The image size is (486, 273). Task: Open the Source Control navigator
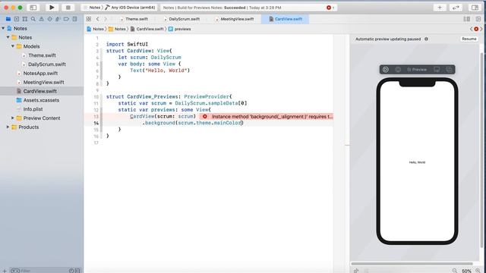[x=17, y=19]
